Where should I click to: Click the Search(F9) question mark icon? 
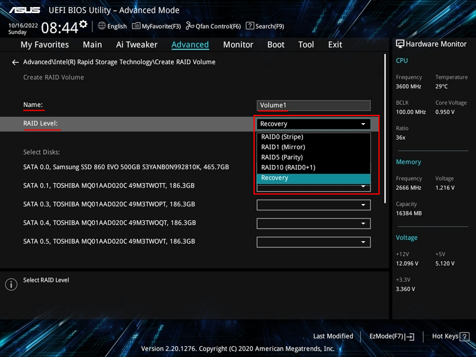[250, 26]
